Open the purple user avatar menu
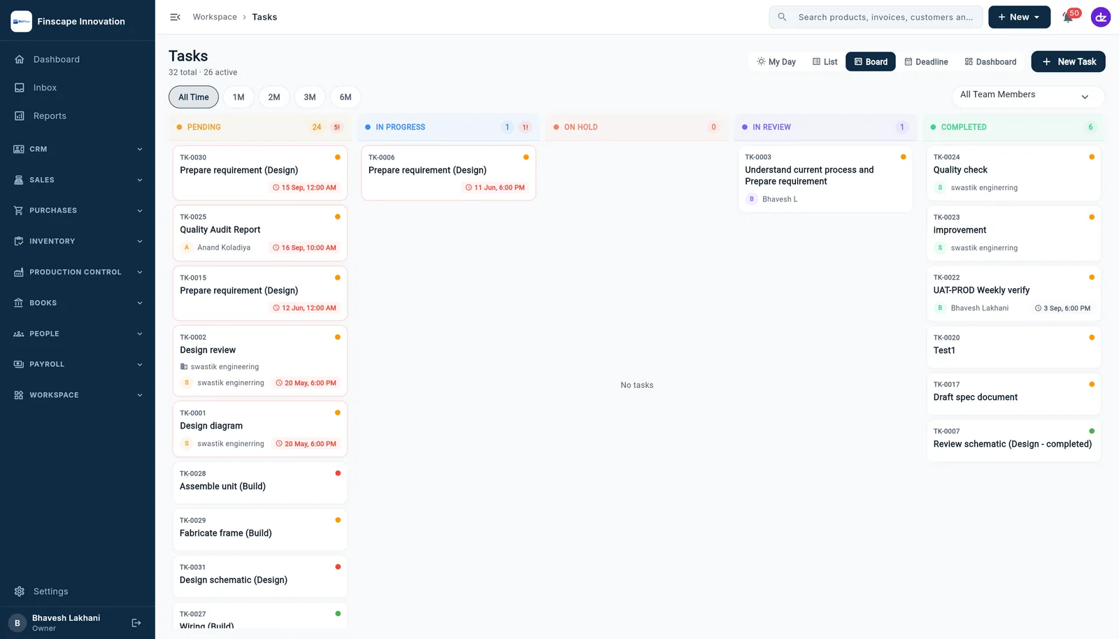The height and width of the screenshot is (639, 1119). click(x=1101, y=17)
